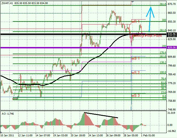
Task: Click the 870.70 price axis value
Action: (x=172, y=4)
